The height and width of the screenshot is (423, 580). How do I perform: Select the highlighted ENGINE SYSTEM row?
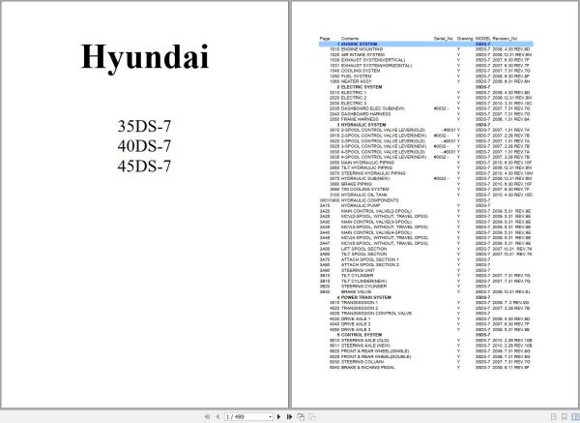425,44
